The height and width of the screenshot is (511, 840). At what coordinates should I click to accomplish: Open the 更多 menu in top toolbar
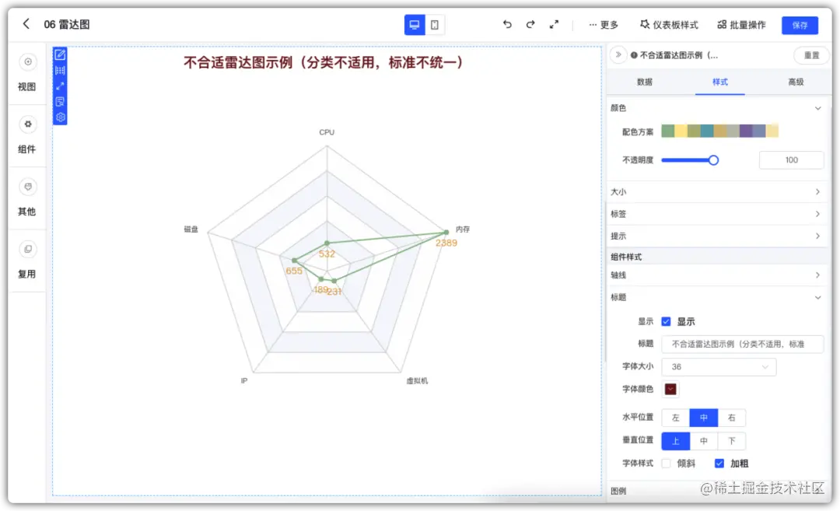(x=604, y=24)
